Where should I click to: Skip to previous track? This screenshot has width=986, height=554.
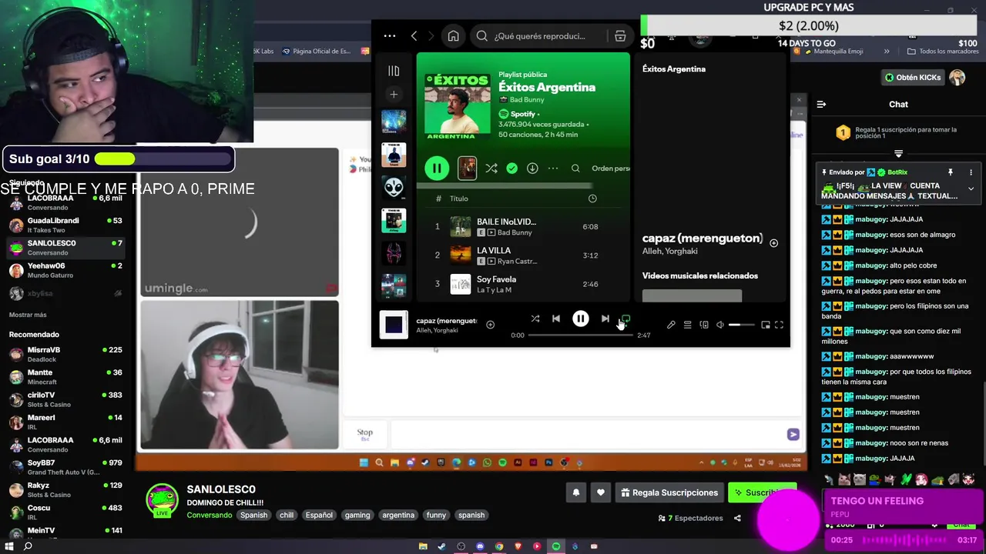coord(556,319)
